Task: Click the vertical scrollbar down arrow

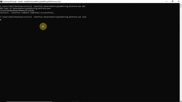Action: [x=181, y=101]
